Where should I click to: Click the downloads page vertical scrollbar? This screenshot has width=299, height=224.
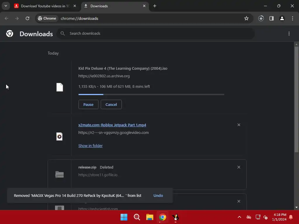[296, 99]
